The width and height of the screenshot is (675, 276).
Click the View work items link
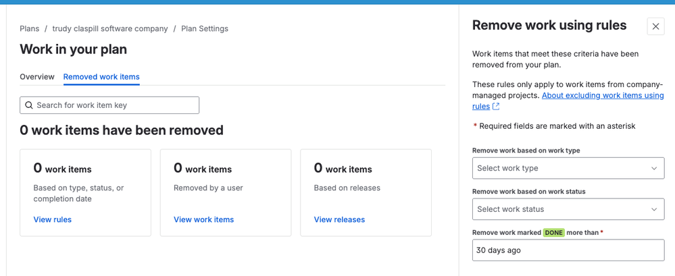point(203,219)
